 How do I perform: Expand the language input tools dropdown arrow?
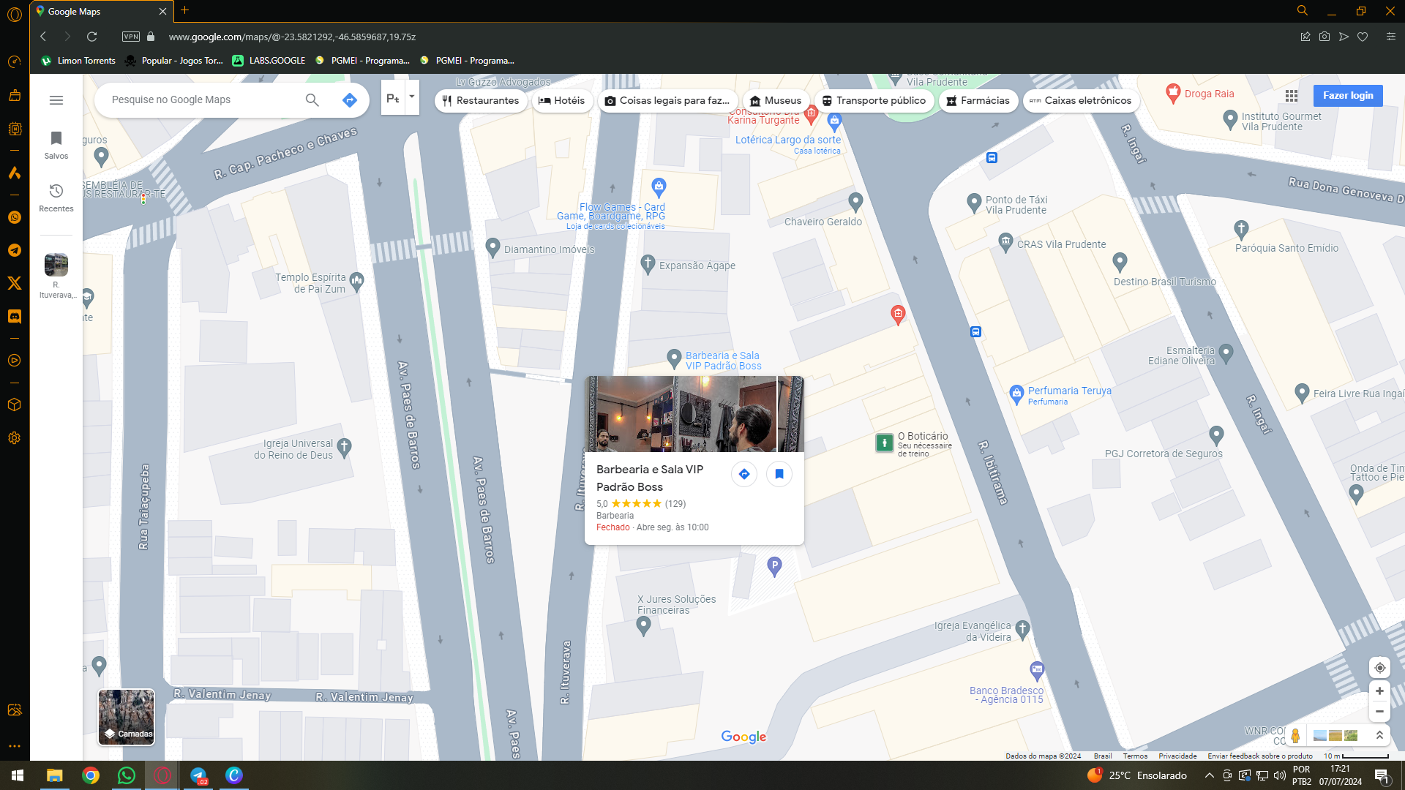point(412,97)
